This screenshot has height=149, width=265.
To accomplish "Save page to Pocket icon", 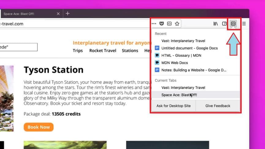I will [161, 24].
